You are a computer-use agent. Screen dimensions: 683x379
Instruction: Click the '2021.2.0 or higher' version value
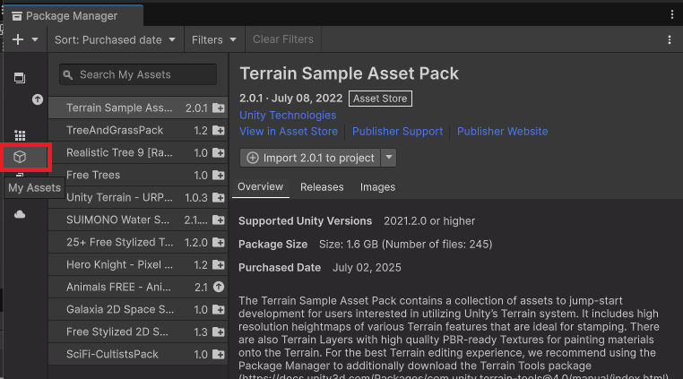[x=429, y=221]
